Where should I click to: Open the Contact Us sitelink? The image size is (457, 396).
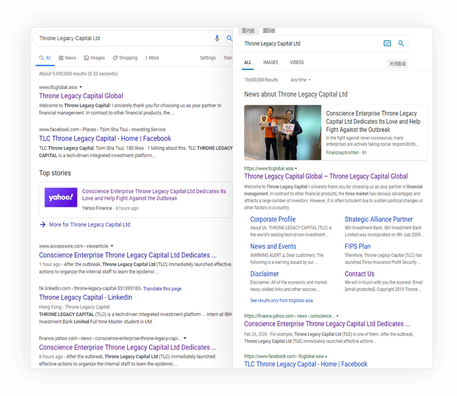(x=359, y=274)
